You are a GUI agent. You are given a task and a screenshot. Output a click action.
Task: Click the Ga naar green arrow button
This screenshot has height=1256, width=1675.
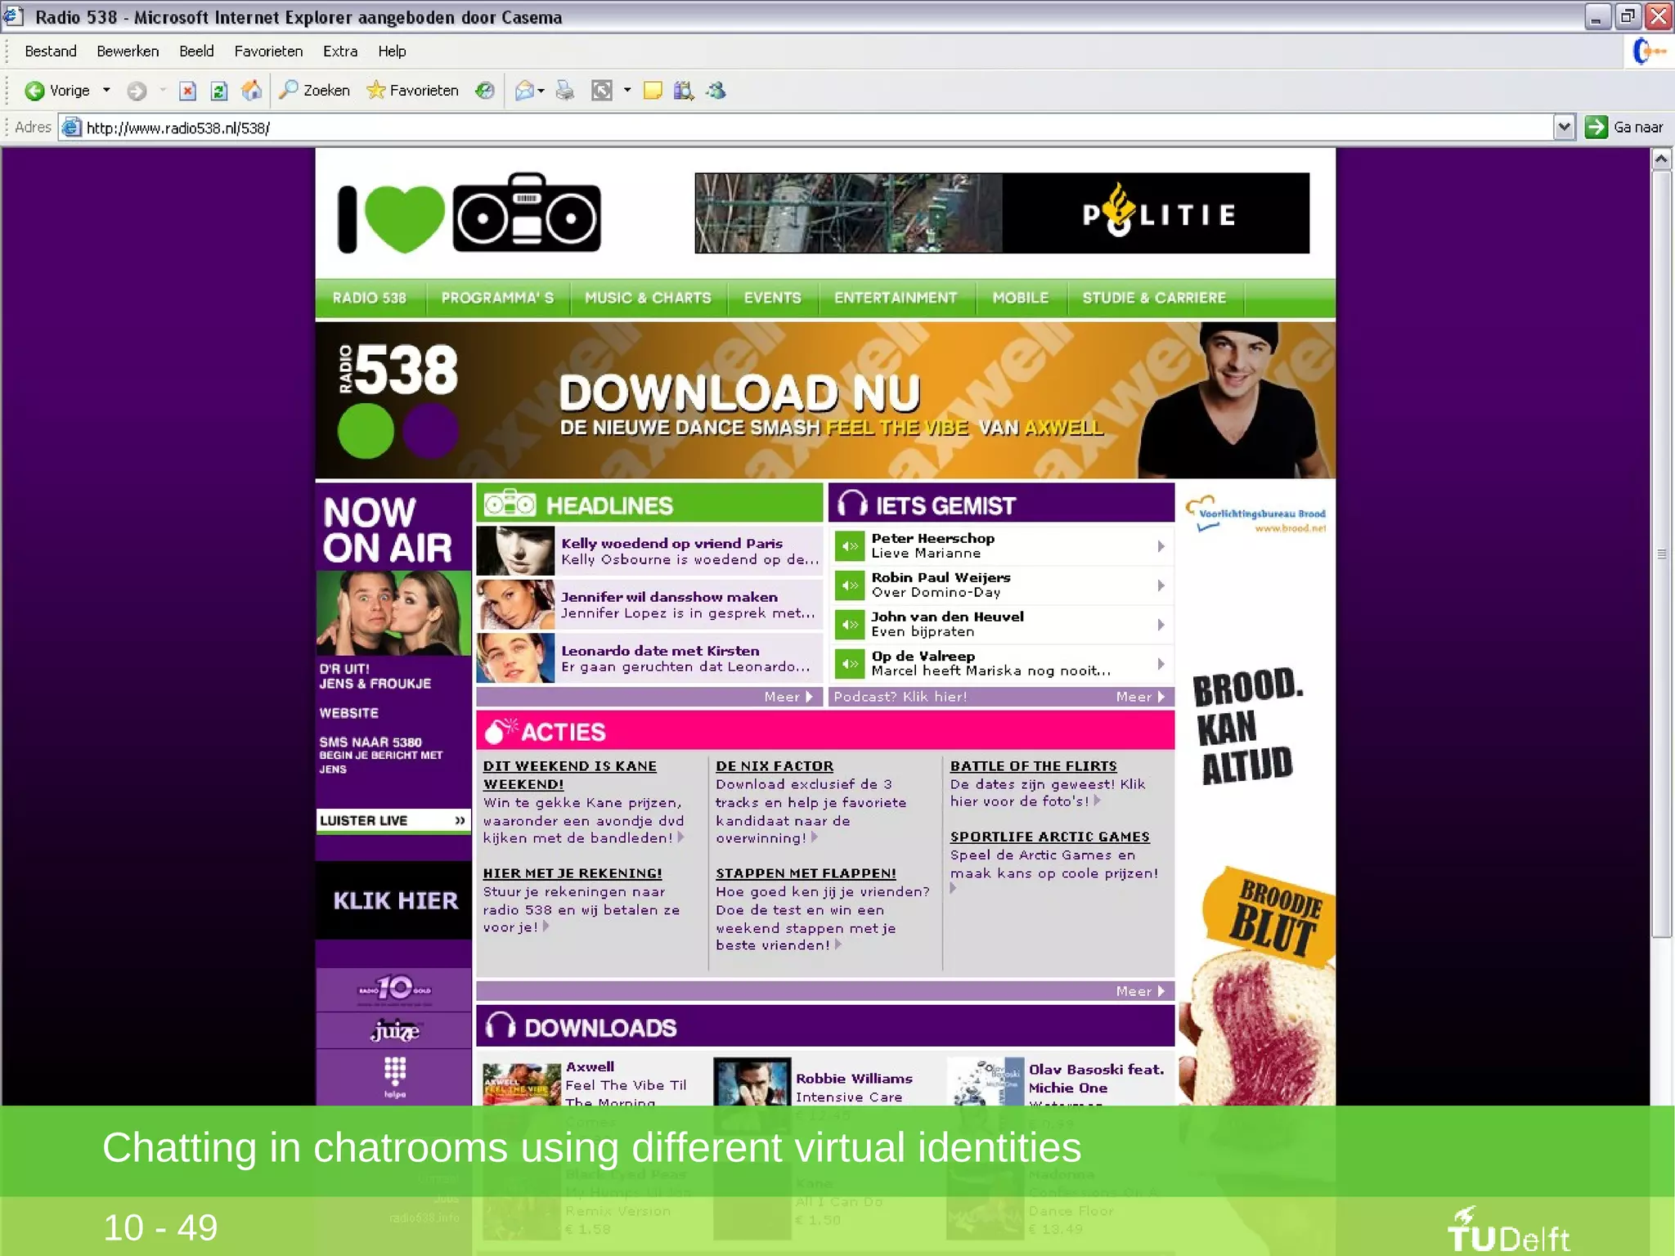[x=1596, y=128]
